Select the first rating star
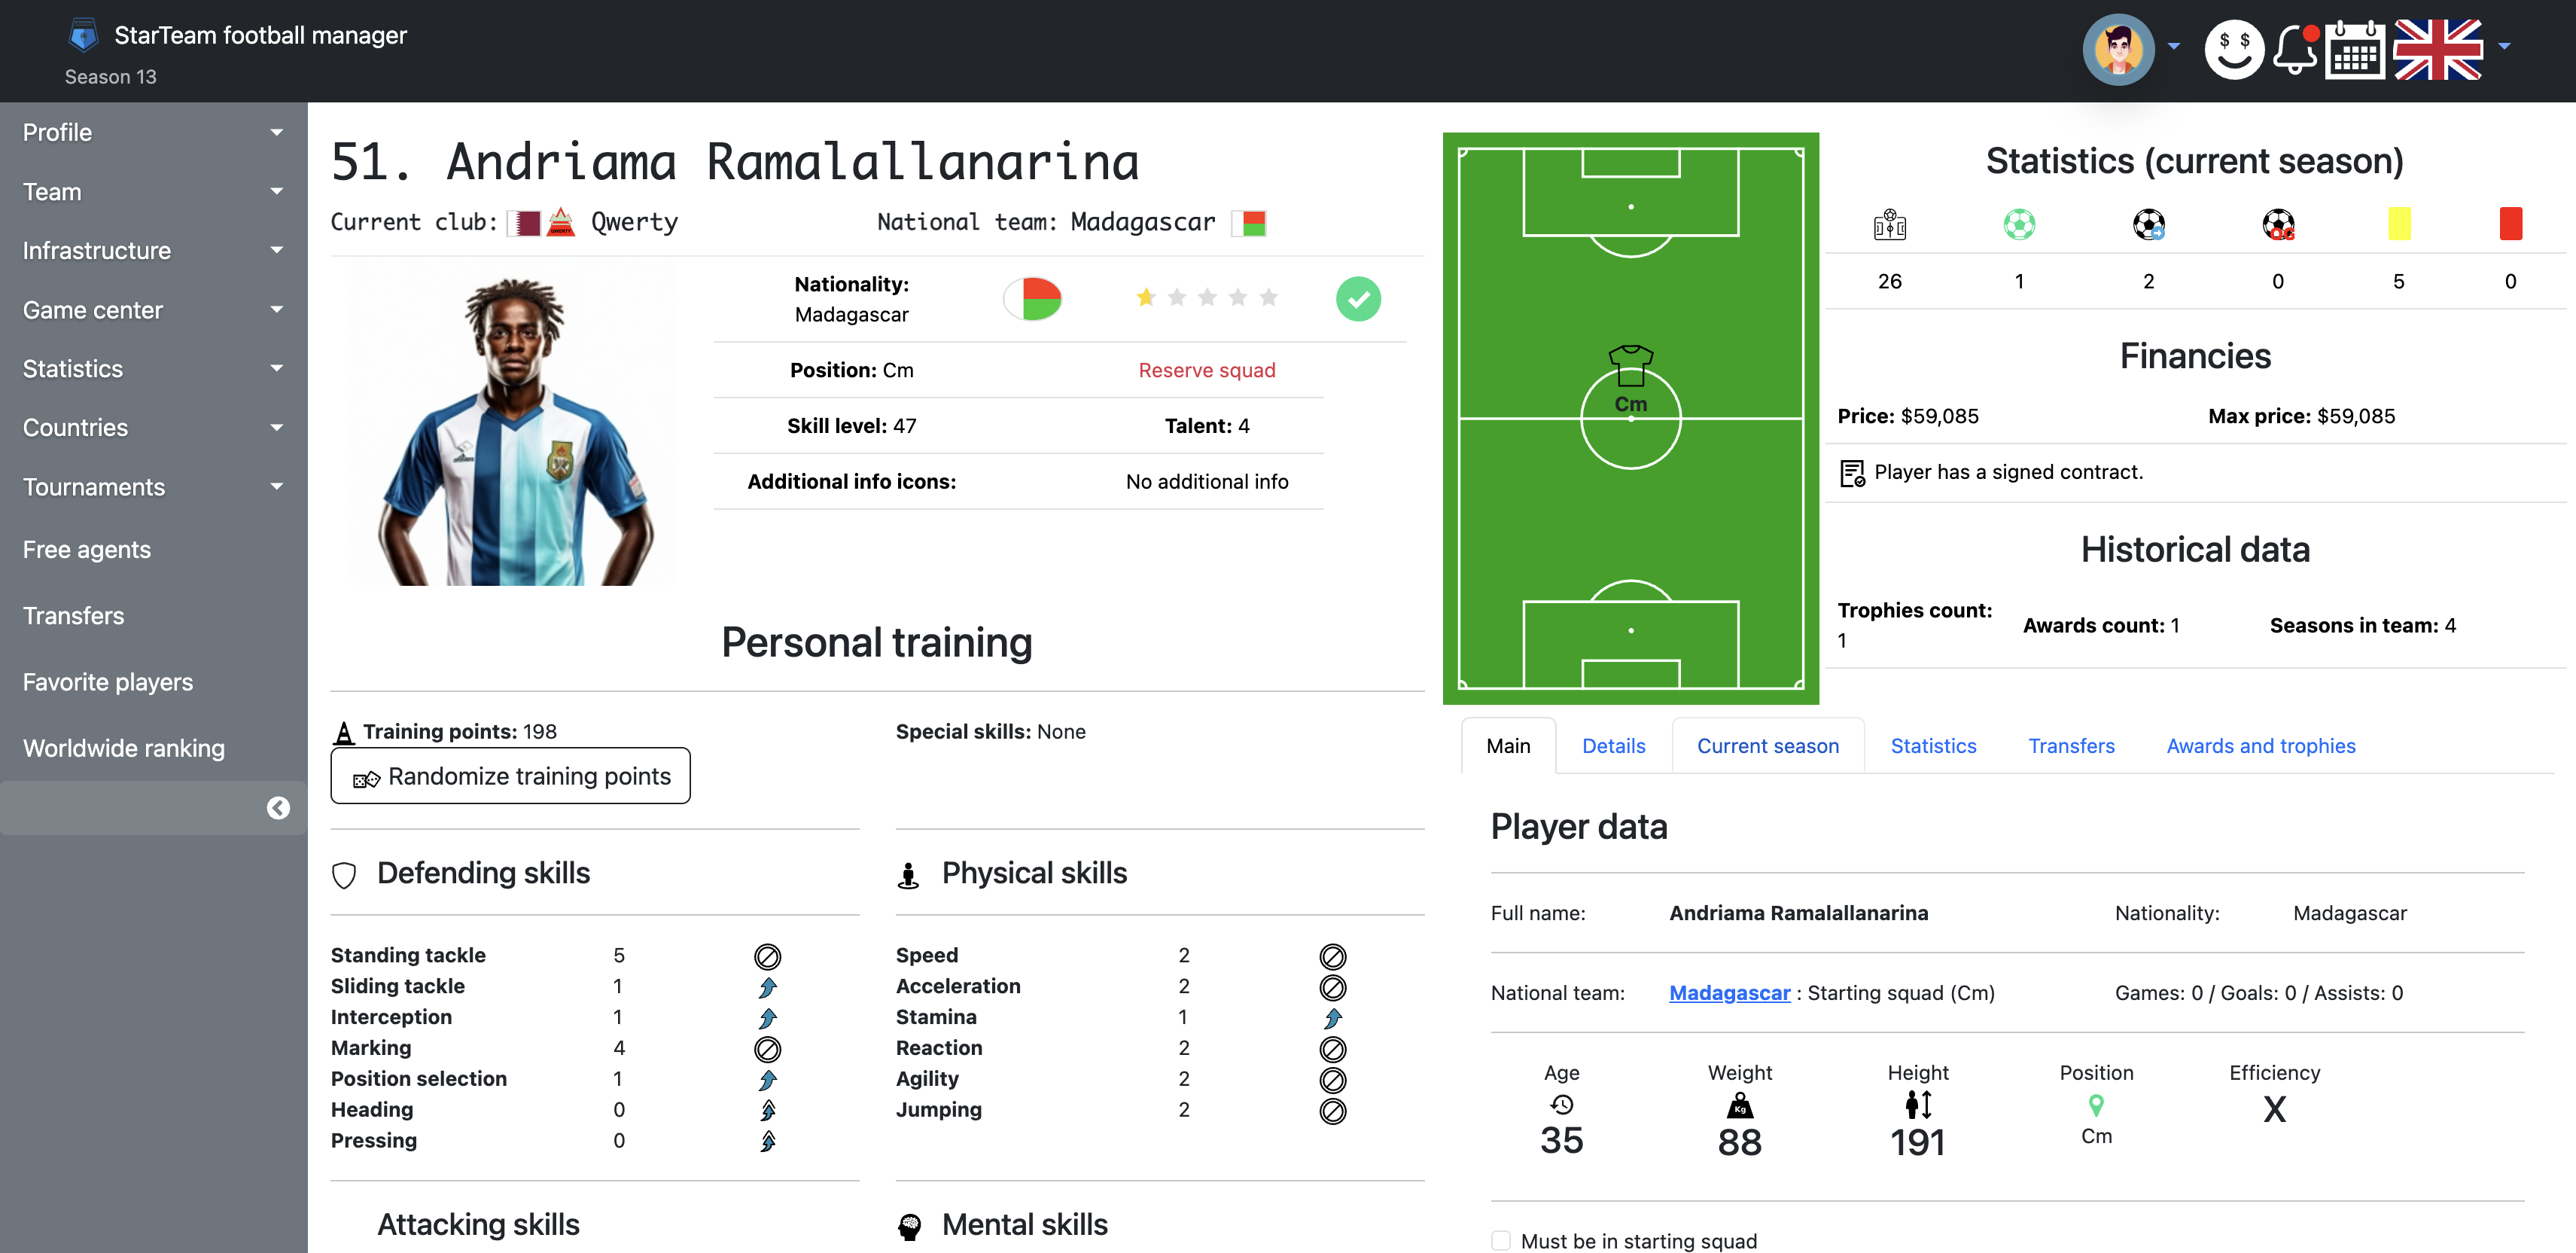Image resolution: width=2576 pixels, height=1253 pixels. coord(1146,297)
